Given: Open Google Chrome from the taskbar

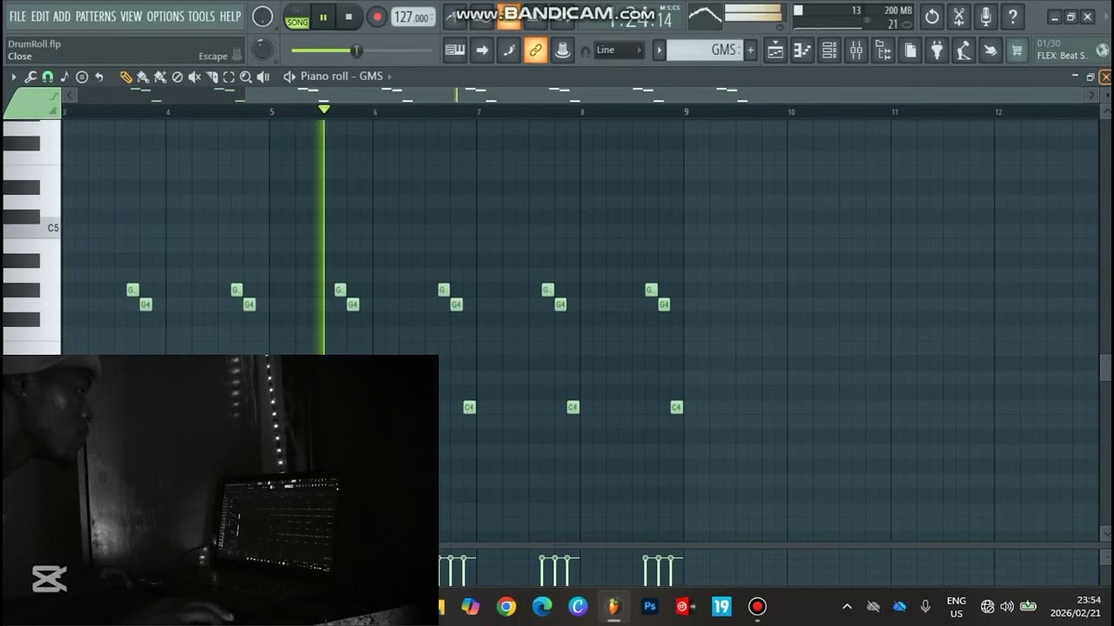Looking at the screenshot, I should [507, 606].
